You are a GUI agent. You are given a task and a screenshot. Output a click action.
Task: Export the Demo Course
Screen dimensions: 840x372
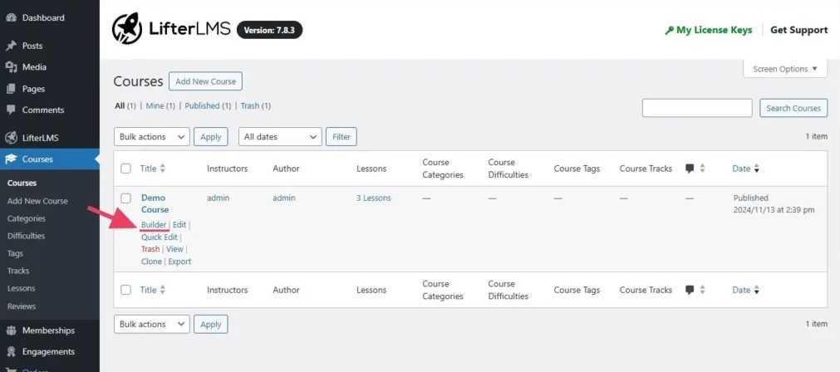click(179, 262)
